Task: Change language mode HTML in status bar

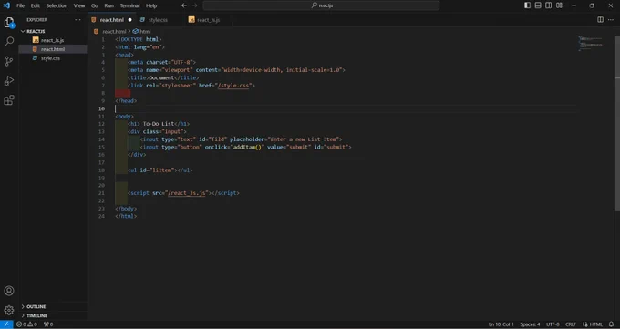Action: point(593,324)
